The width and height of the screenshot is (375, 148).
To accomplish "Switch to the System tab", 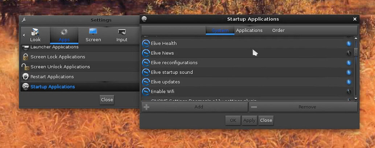I will coord(220,30).
